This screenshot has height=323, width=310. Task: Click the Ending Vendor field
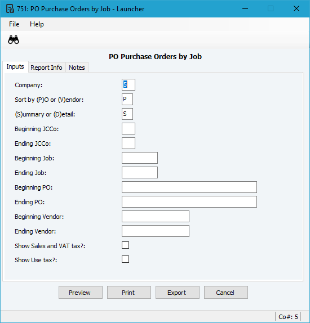[156, 231]
